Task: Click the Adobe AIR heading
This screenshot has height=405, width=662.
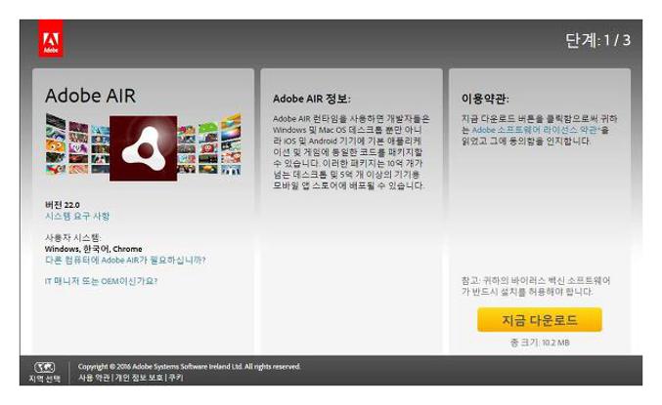Action: (90, 96)
